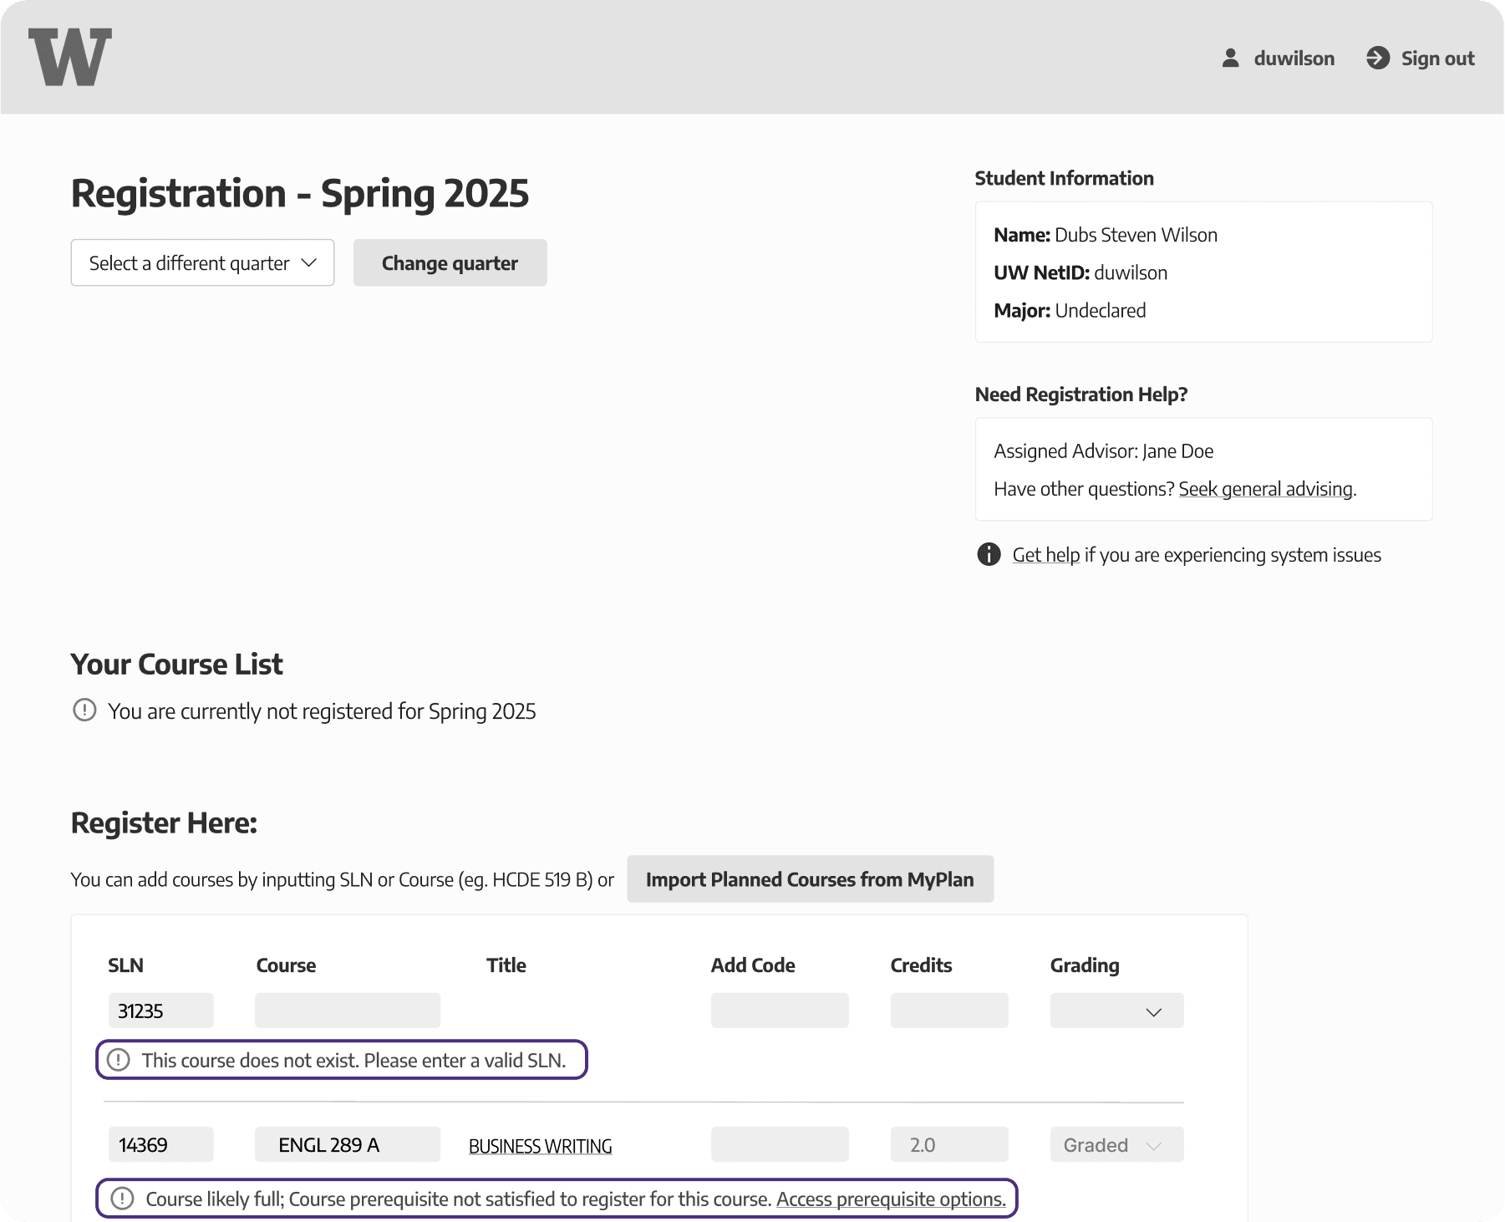Click warning icon in the course likely full message
The image size is (1505, 1222).
coord(122,1199)
